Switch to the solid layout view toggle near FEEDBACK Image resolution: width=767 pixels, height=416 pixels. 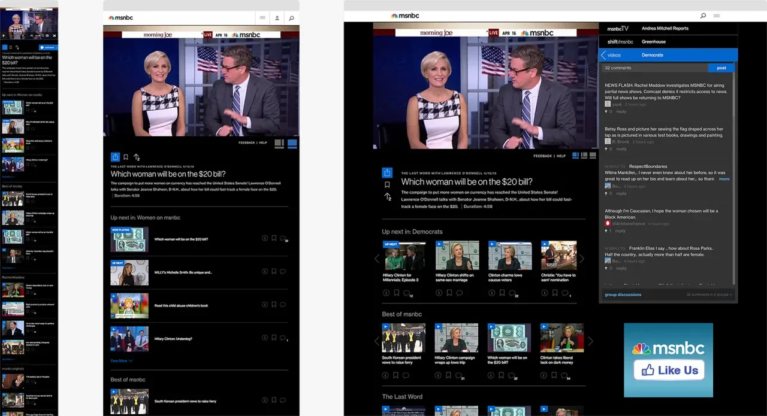tap(291, 144)
